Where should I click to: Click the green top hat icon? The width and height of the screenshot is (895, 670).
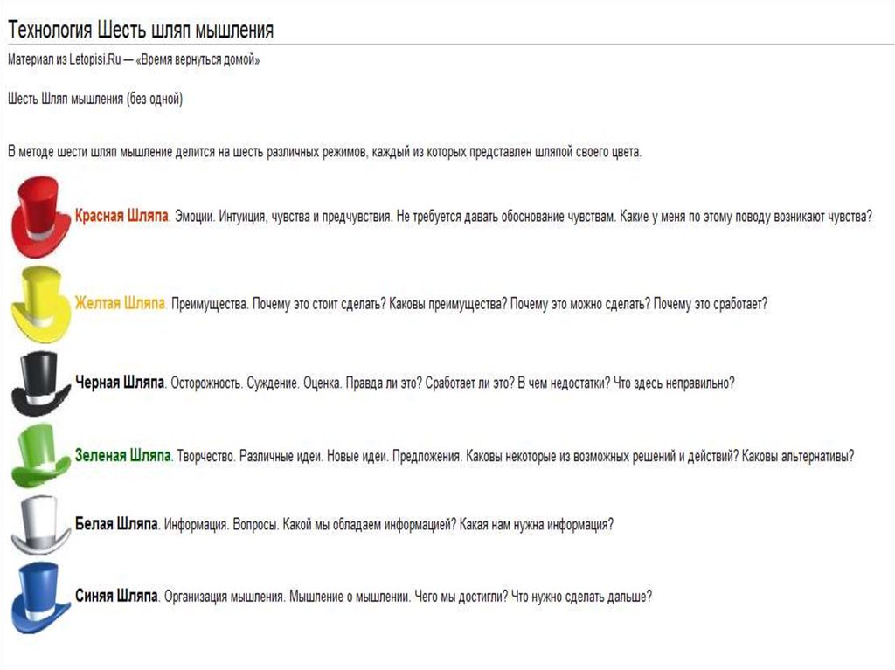click(40, 455)
